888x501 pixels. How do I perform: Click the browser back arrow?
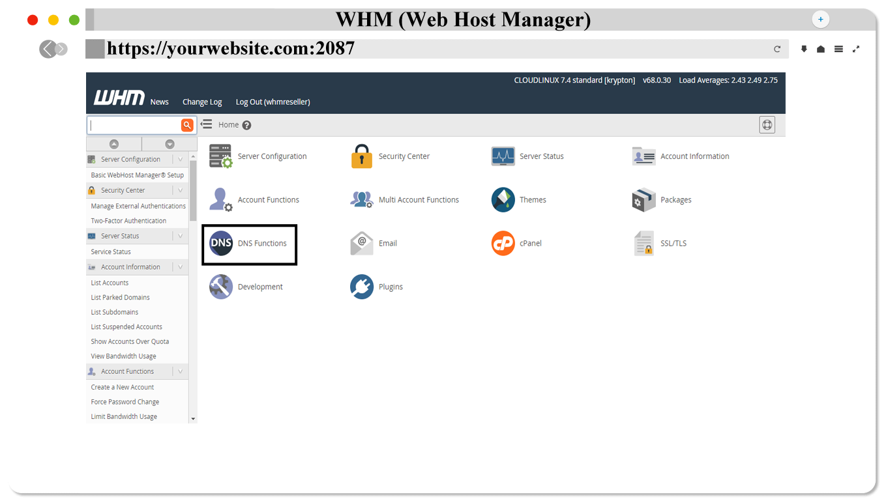tap(47, 49)
